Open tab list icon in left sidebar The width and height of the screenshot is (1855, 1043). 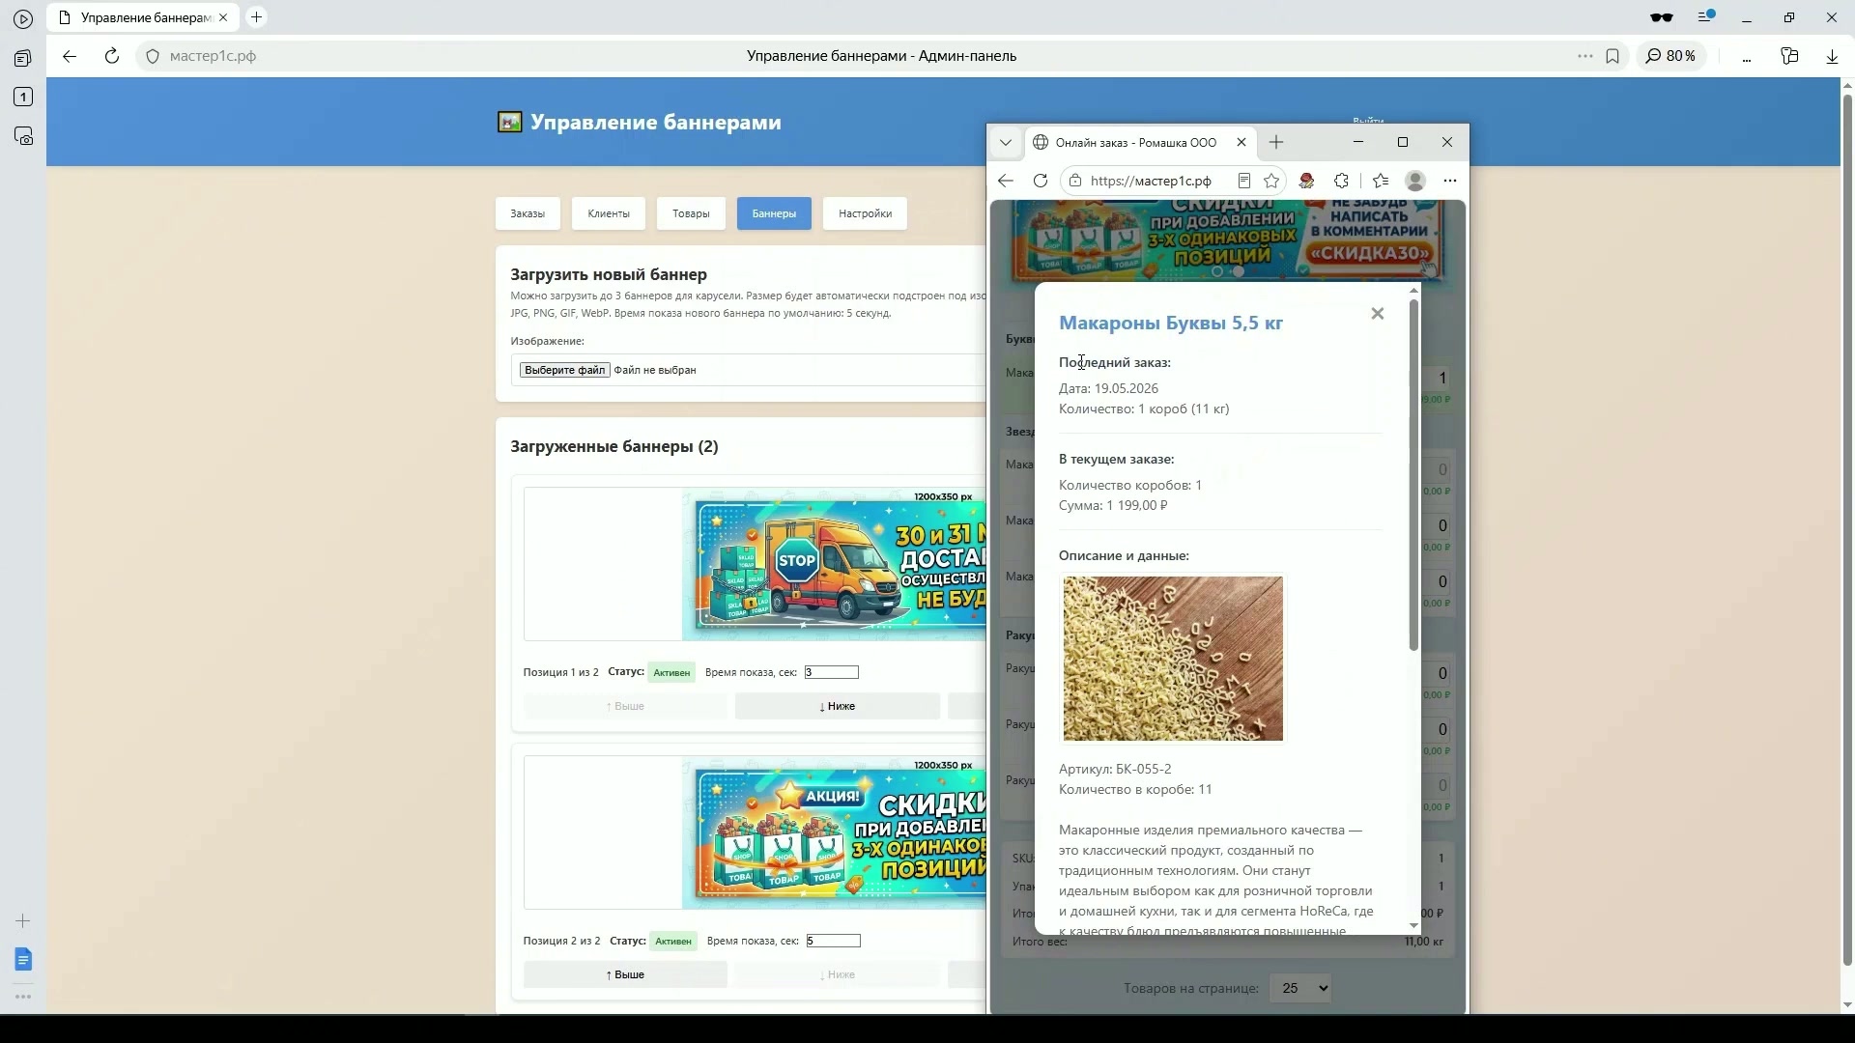tap(23, 59)
